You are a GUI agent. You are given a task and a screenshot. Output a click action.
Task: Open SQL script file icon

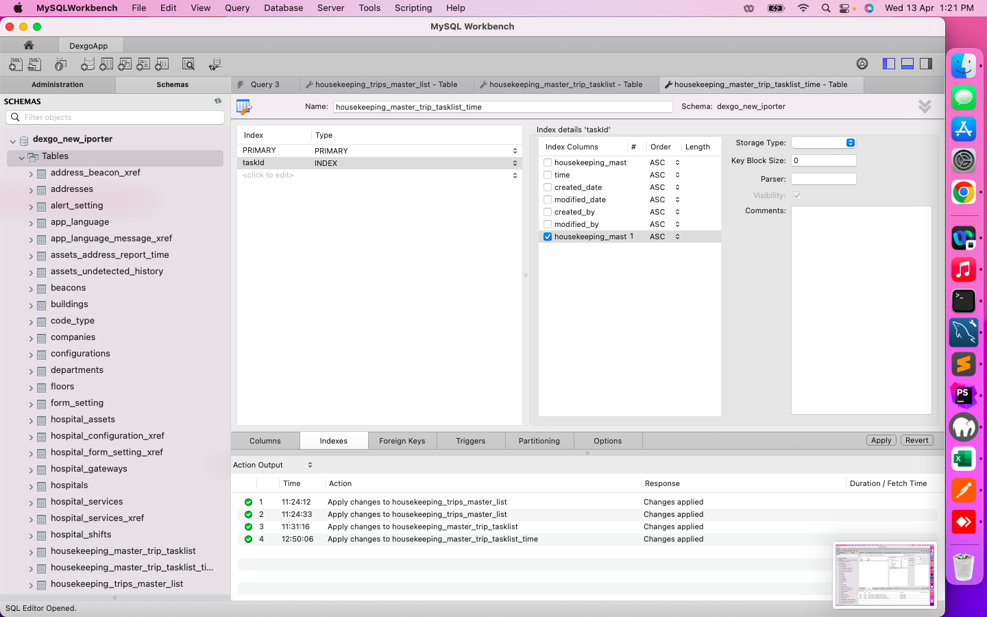tap(34, 64)
